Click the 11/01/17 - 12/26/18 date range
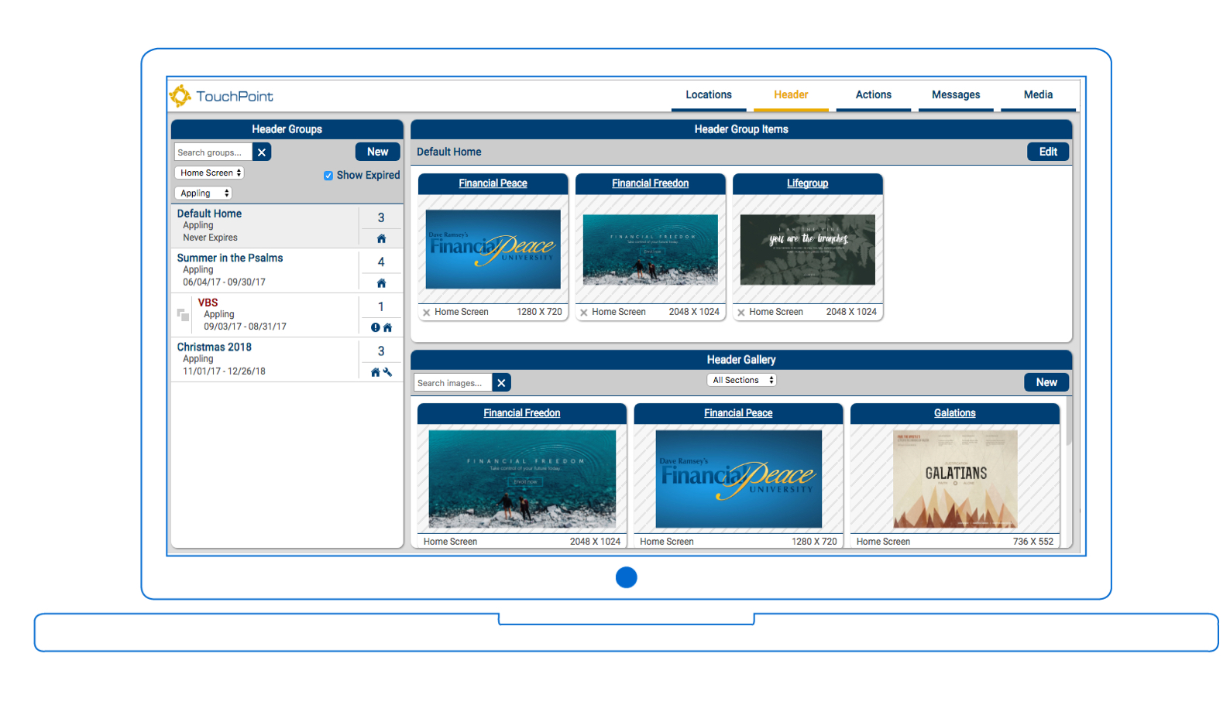The width and height of the screenshot is (1230, 722). (x=224, y=371)
